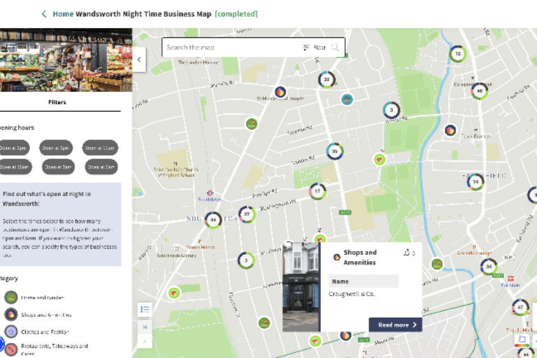Click the Southfields underground station icon

point(210,193)
